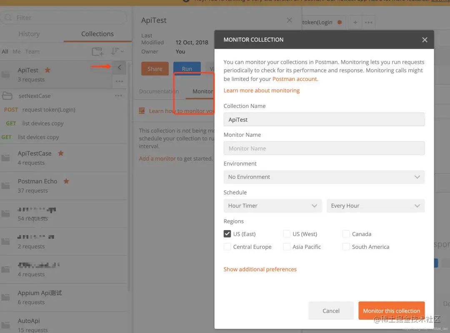450x333 pixels.
Task: Open the Postman account link
Action: (295, 79)
